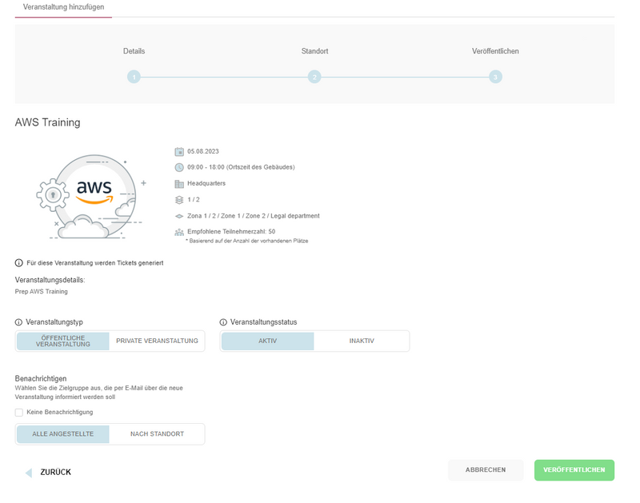The width and height of the screenshot is (640, 503).
Task: Go to step 2 Standort circle
Action: 314,77
